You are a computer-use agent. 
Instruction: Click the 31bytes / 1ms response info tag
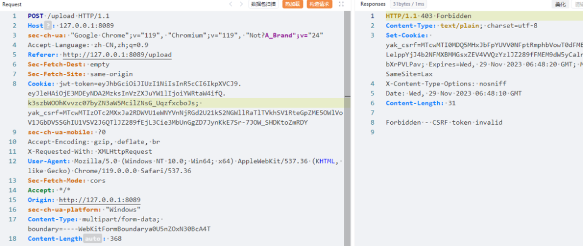(408, 4)
